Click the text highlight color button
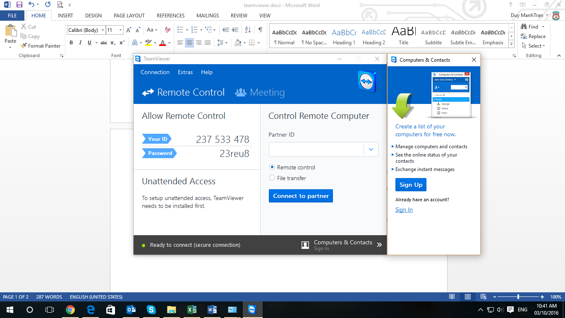 pos(148,43)
